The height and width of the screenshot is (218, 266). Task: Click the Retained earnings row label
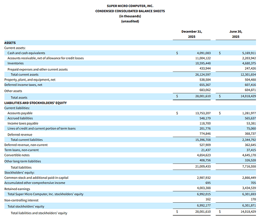17,189
